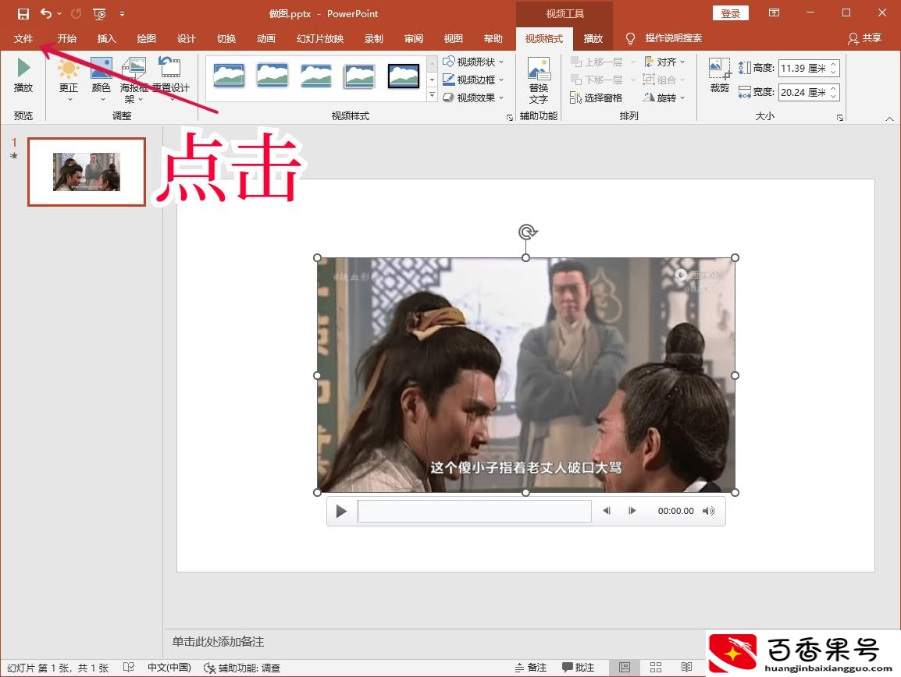Switch to the 插入 tab
The height and width of the screenshot is (677, 901).
coord(106,38)
